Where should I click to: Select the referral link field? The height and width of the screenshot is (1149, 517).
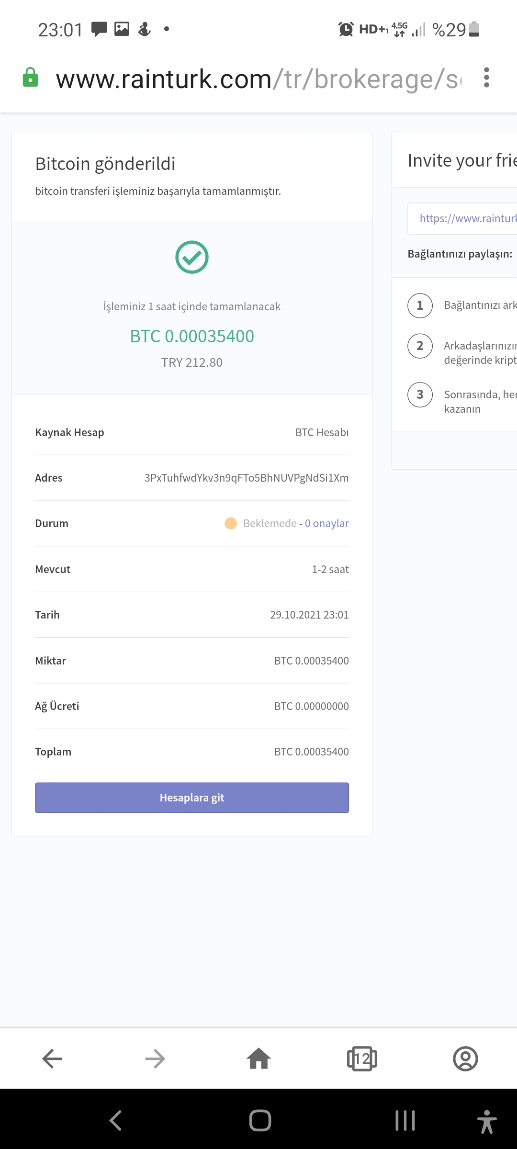pyautogui.click(x=462, y=219)
